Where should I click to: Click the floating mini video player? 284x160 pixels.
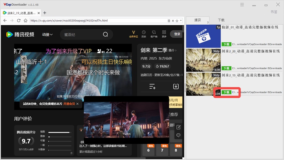pos(127,120)
